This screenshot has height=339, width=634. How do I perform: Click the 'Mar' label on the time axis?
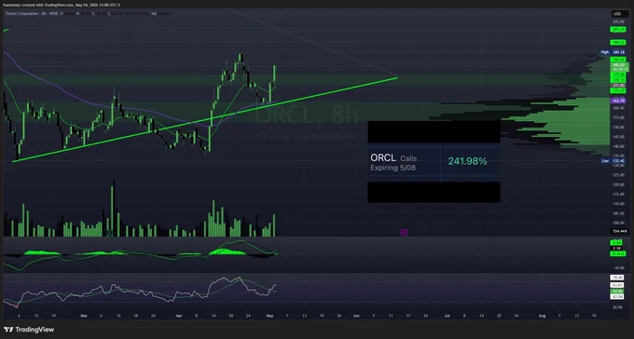[84, 316]
